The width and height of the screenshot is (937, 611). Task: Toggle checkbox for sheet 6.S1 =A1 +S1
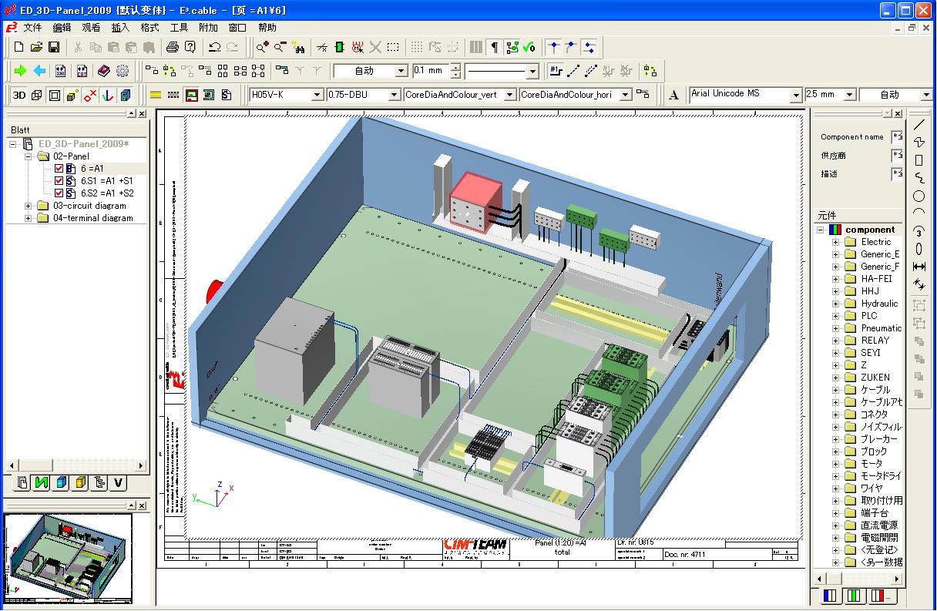point(59,180)
